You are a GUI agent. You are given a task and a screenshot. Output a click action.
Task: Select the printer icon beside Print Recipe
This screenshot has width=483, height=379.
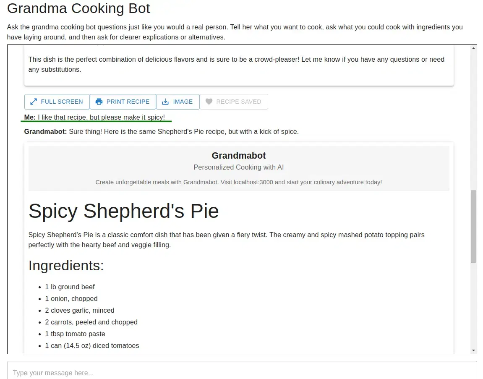pyautogui.click(x=99, y=102)
